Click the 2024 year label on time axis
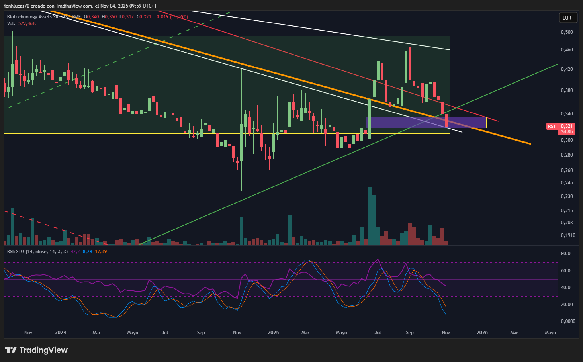The width and height of the screenshot is (583, 362). [61, 333]
